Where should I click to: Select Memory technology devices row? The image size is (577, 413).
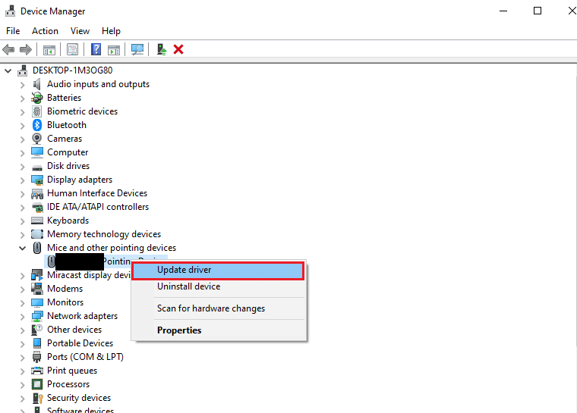[x=104, y=234]
